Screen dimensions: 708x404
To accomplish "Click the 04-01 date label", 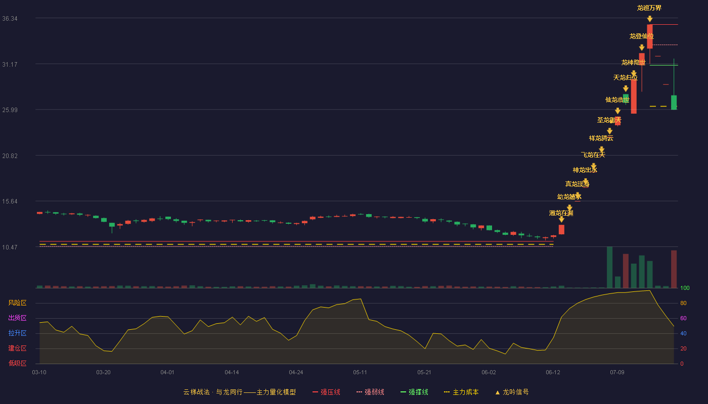I will click(167, 372).
